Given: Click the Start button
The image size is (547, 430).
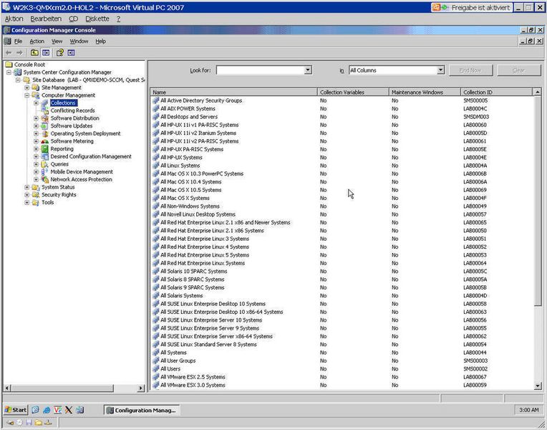Looking at the screenshot, I should (x=16, y=410).
